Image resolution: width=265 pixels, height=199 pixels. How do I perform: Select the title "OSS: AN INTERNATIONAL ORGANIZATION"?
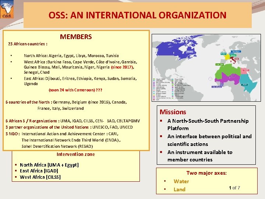click(x=137, y=15)
